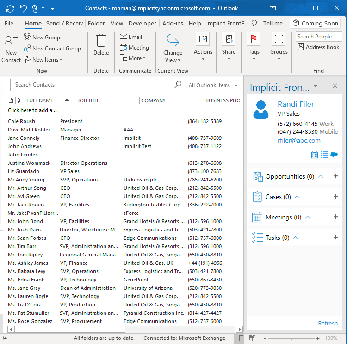Click the calendar icon under Randi Filer's email

[x=315, y=155]
